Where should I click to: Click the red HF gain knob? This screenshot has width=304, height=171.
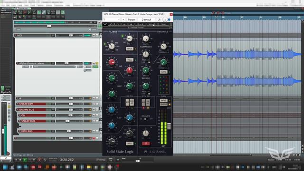tap(112, 62)
